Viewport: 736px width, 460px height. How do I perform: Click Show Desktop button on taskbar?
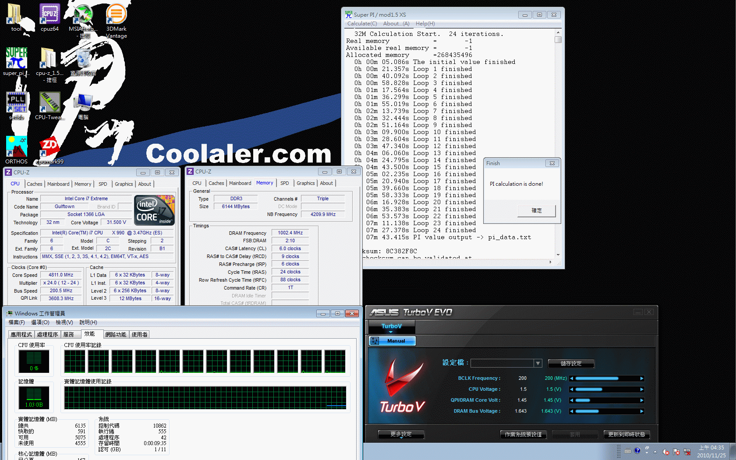click(732, 451)
